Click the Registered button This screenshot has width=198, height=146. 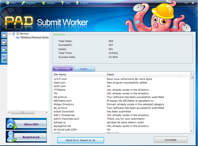[26, 137]
